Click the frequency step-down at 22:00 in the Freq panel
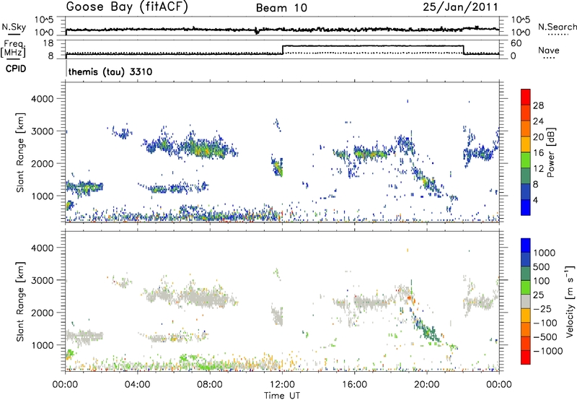 pos(464,50)
